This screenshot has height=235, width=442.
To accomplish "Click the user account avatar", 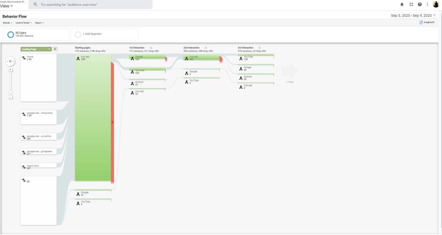I will tap(436, 4).
